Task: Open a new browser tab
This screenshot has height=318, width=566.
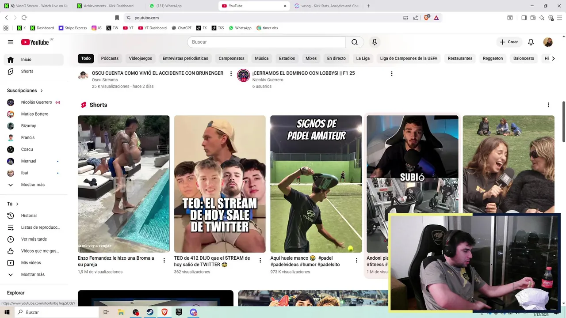Action: tap(368, 6)
